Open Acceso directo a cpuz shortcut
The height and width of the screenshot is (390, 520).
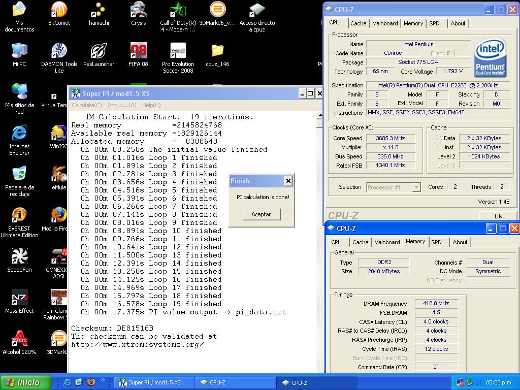(x=257, y=17)
